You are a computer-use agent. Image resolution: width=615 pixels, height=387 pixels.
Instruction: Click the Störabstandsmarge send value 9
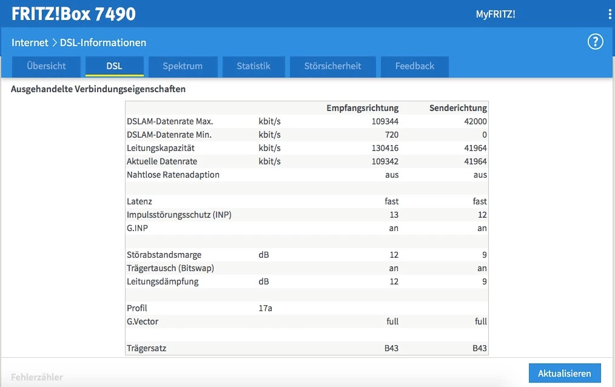(485, 255)
